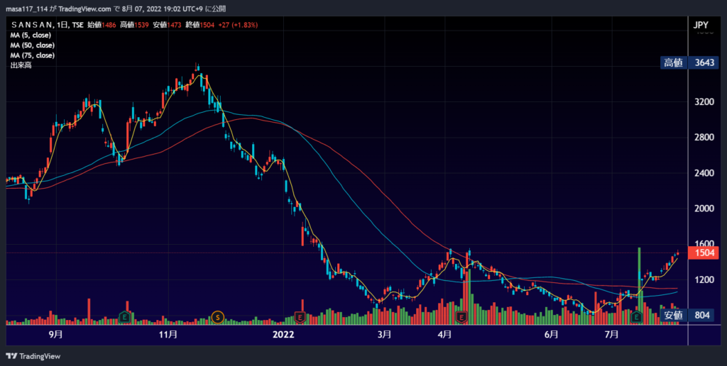Click the red earnings marker at January 2022
Image resolution: width=727 pixels, height=366 pixels.
(300, 317)
